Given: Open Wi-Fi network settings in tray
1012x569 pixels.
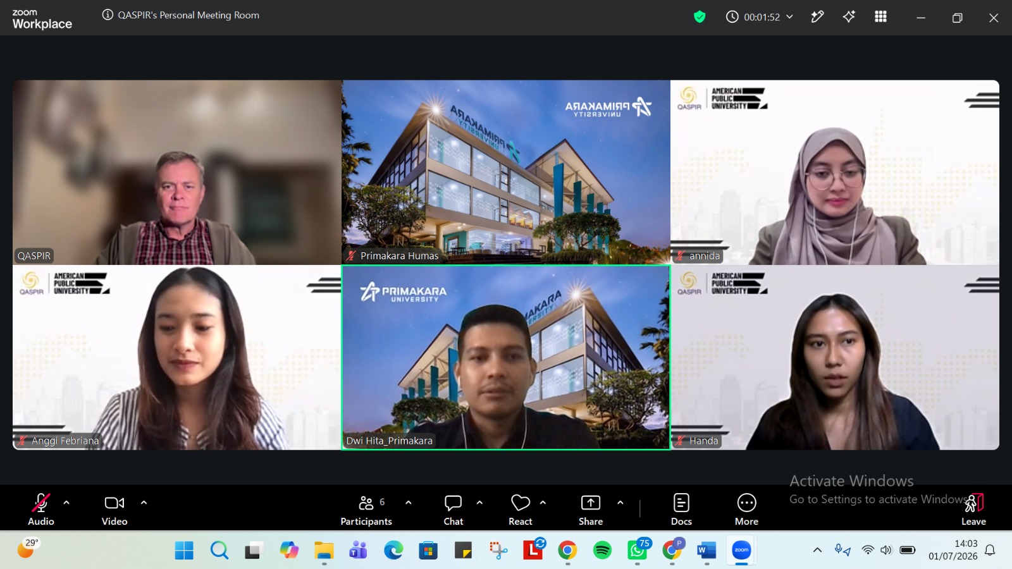Looking at the screenshot, I should point(868,550).
